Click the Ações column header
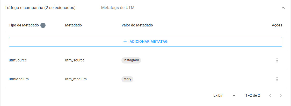This screenshot has height=106, width=291. 277,25
